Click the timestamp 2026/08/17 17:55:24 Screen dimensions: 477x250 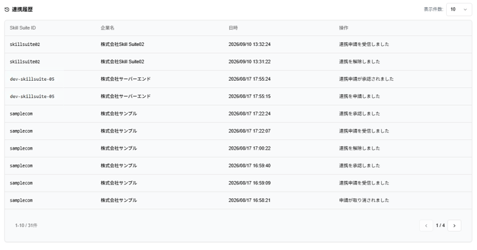pyautogui.click(x=250, y=79)
